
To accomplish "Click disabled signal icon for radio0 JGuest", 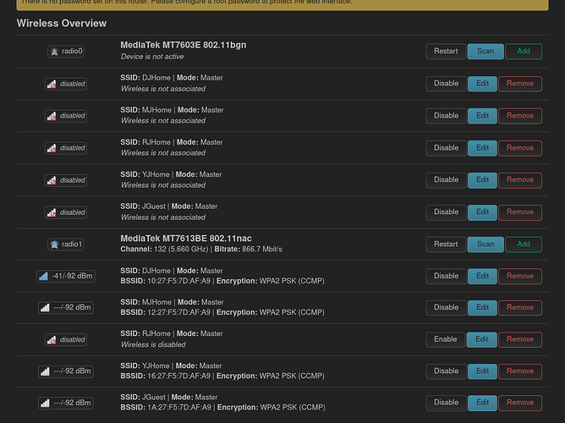I will coord(52,212).
